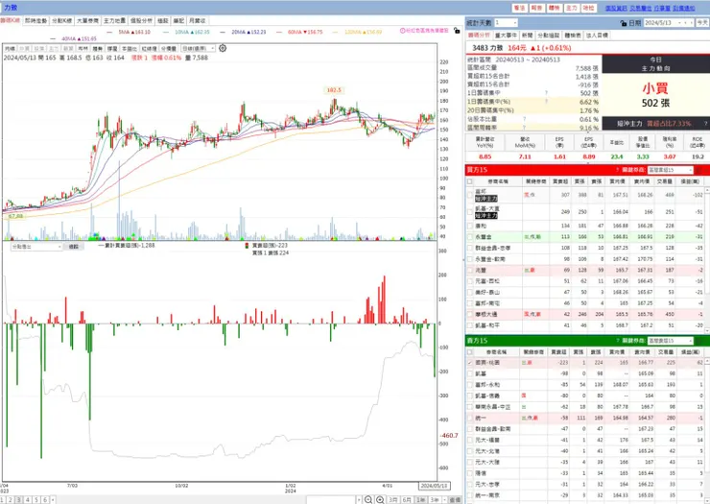Zoom out the chart with the minus magnifier
The width and height of the screenshot is (710, 504).
click(368, 499)
